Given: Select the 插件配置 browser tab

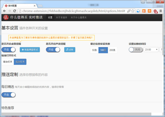Looking at the screenshot, I should click(x=20, y=6).
